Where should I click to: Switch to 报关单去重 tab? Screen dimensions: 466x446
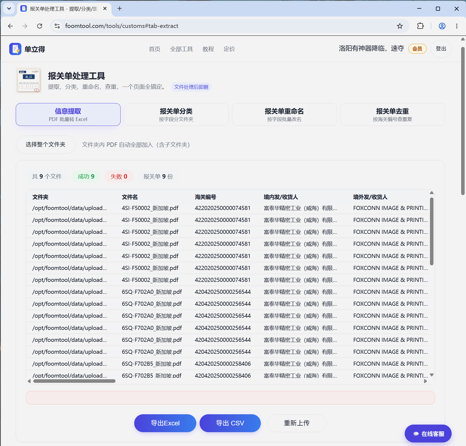click(393, 114)
